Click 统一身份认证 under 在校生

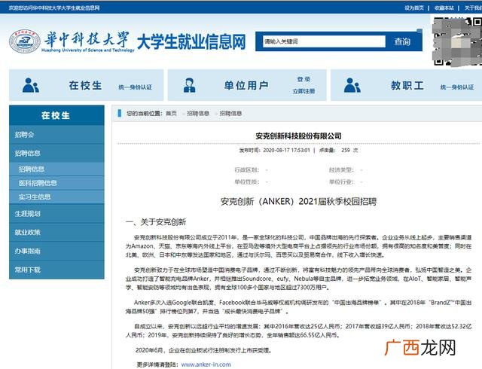(136, 87)
